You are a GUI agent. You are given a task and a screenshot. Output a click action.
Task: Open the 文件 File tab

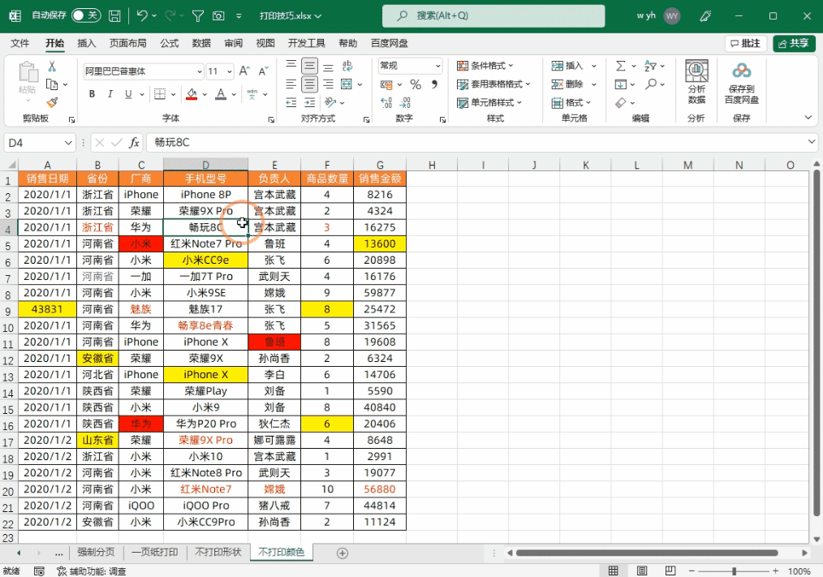(20, 43)
